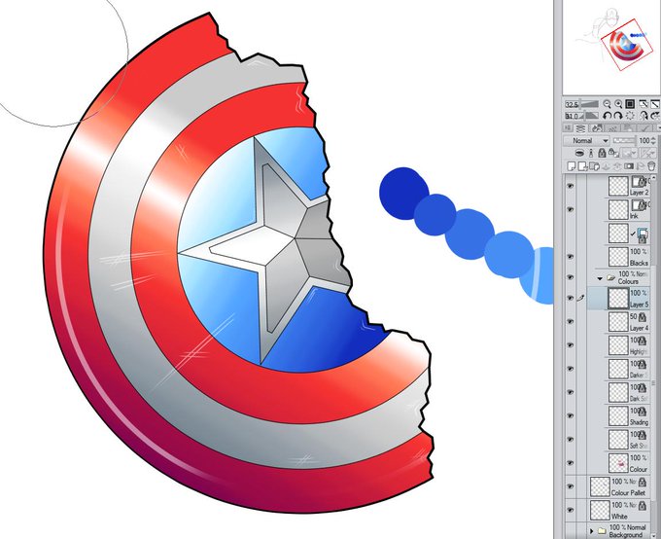Hide Layer 4 eye icon

pyautogui.click(x=571, y=322)
